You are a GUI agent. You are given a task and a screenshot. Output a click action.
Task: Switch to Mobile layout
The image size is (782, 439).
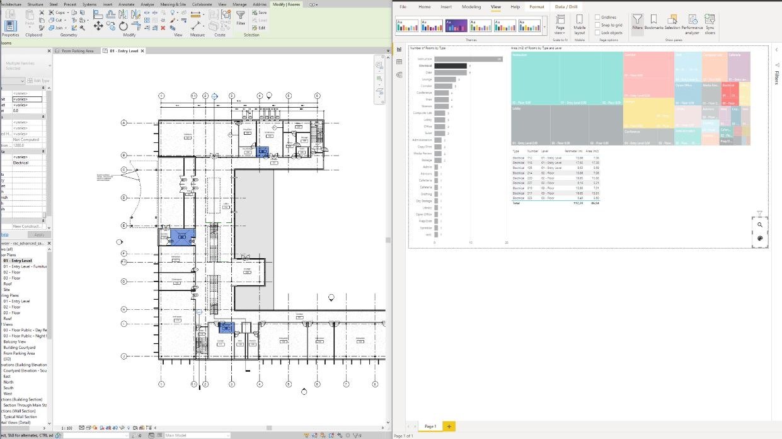click(579, 25)
